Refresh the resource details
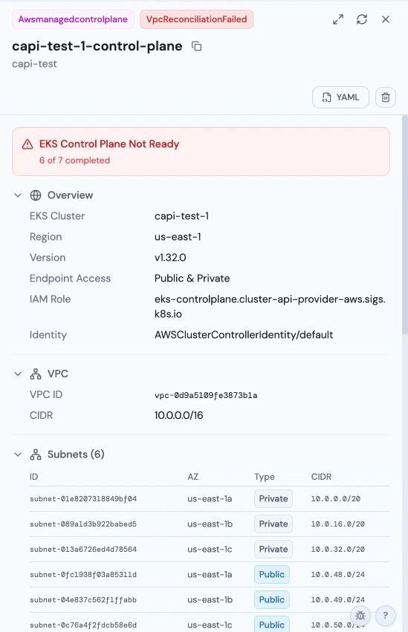Image resolution: width=408 pixels, height=632 pixels. [362, 19]
